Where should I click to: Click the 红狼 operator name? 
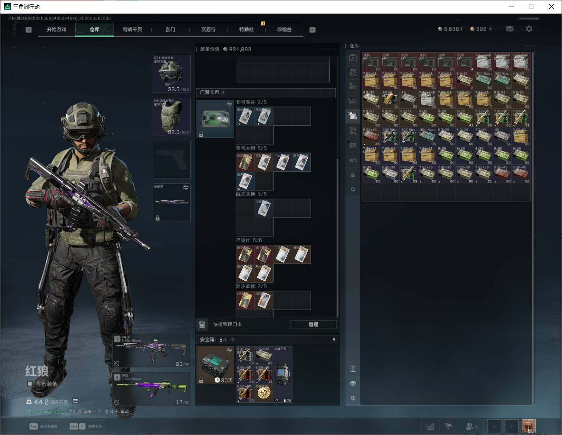(x=37, y=371)
